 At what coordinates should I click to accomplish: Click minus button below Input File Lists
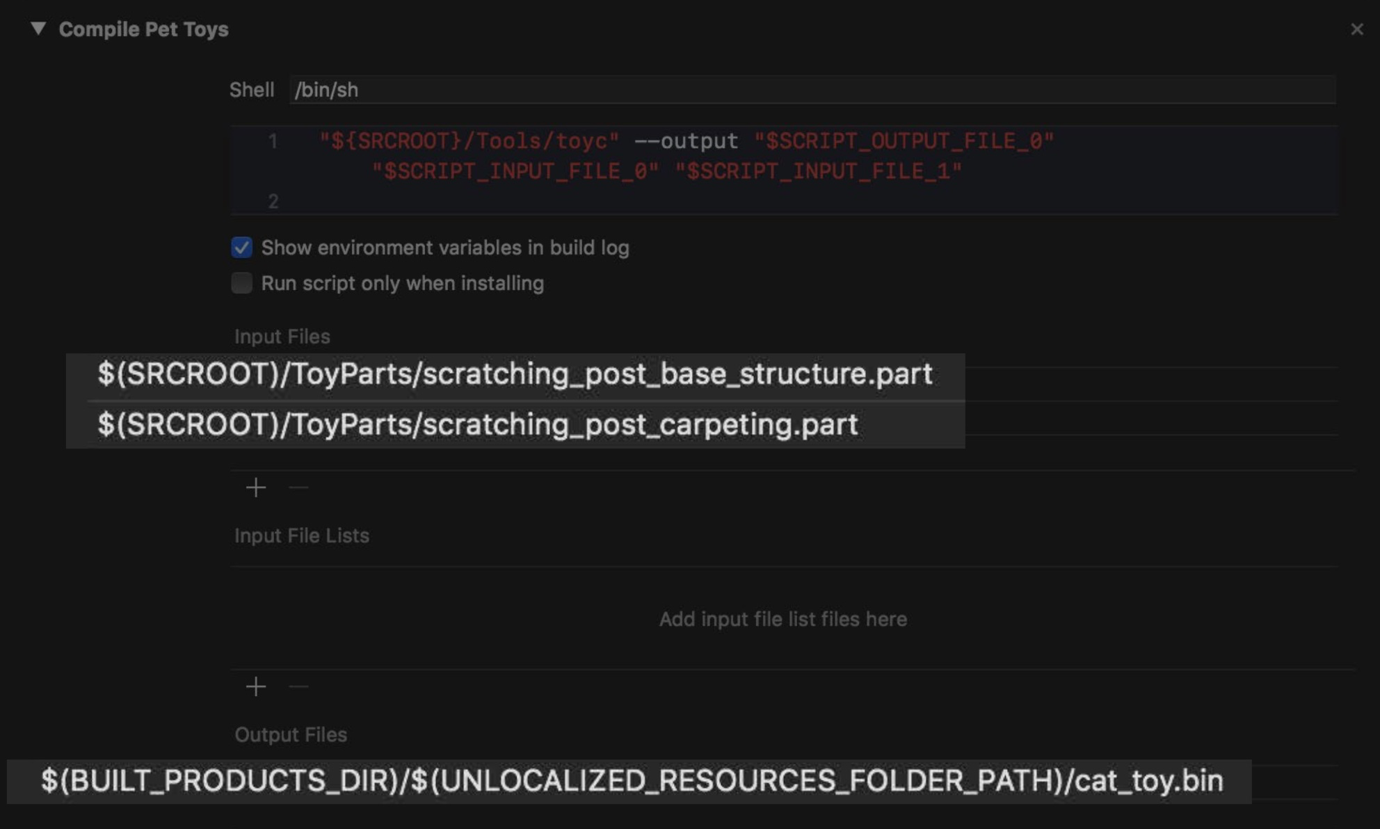298,687
